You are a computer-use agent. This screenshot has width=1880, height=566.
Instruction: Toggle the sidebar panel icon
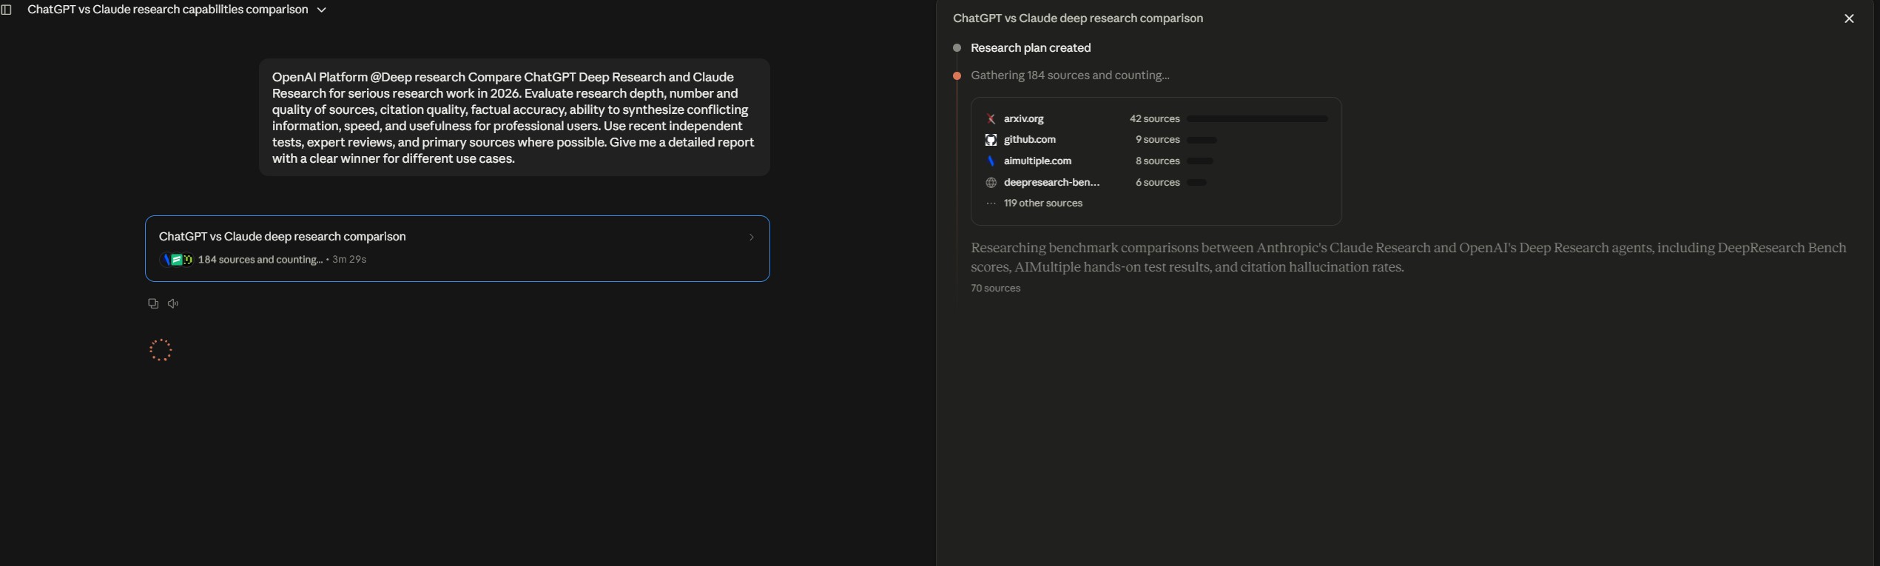click(7, 10)
